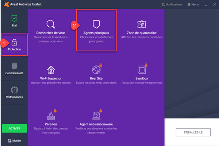The width and height of the screenshot is (219, 146).
Task: Click the 'Wi-Fi Inspector' title
Action: pos(51,78)
